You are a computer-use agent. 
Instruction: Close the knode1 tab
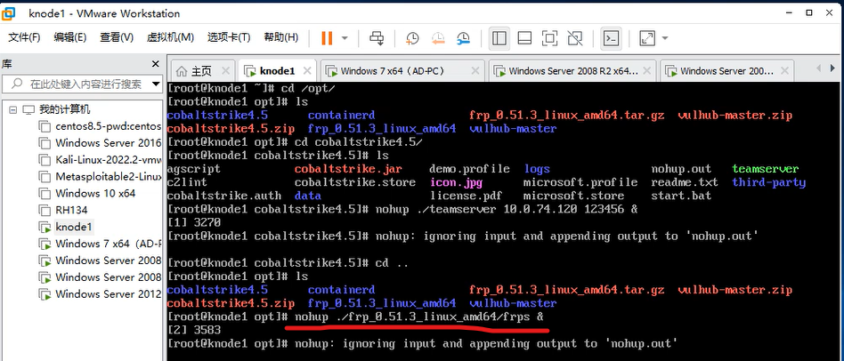coord(307,71)
